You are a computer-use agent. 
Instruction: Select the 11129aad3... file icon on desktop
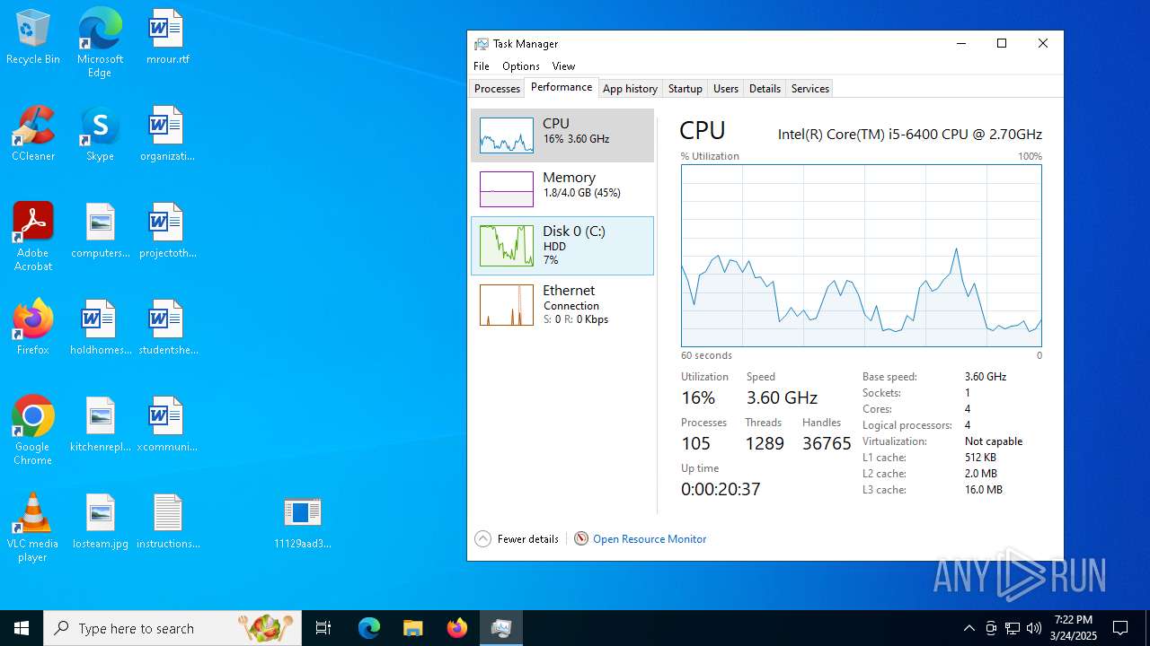(x=303, y=522)
